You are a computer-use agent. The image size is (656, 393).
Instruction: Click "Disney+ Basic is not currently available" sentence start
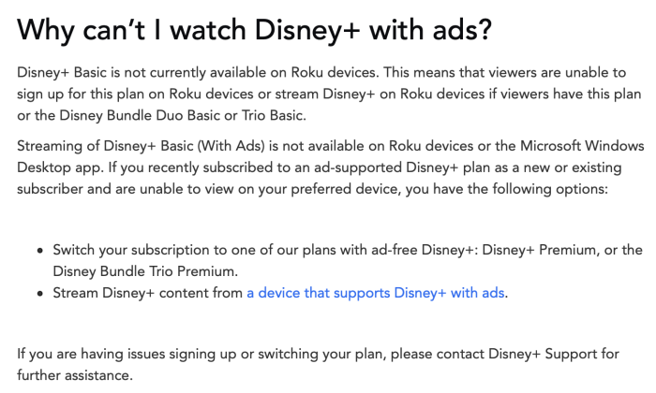pos(140,72)
